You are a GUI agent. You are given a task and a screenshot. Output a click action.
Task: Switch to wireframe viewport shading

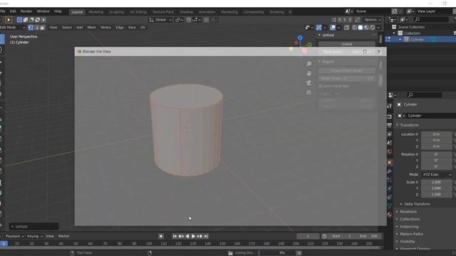[354, 28]
